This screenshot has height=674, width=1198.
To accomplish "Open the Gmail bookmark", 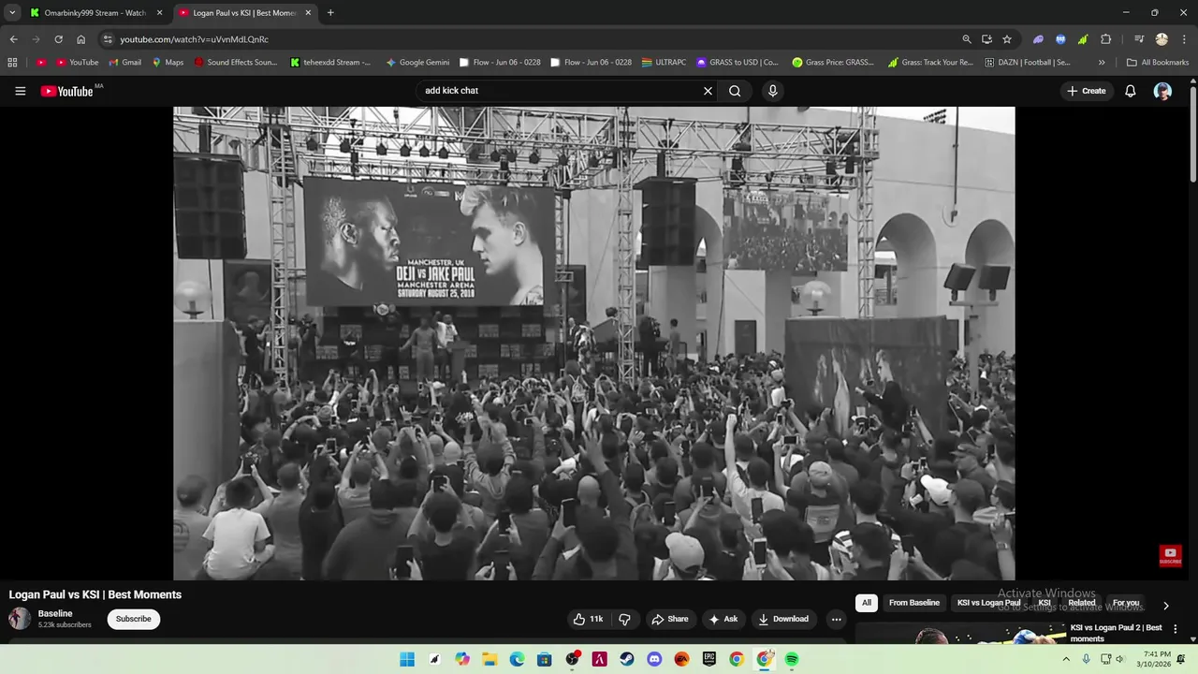I will tap(124, 63).
